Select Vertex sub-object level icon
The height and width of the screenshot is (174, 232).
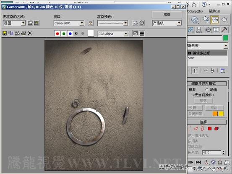[190, 128]
